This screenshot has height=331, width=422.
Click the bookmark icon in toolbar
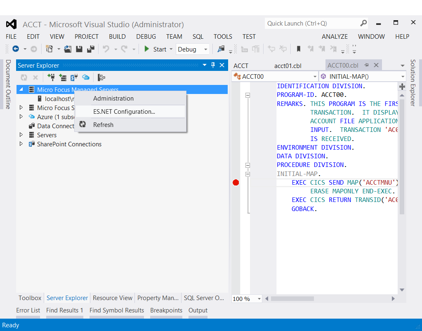(x=299, y=49)
